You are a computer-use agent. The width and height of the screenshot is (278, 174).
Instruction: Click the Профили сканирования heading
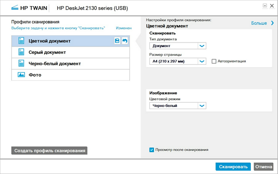(35, 22)
